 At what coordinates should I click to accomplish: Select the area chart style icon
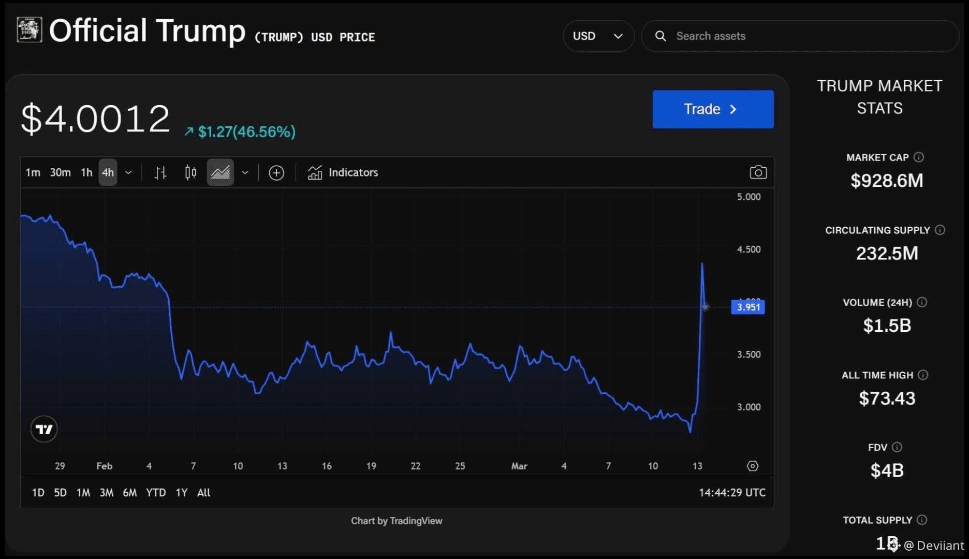tap(220, 172)
